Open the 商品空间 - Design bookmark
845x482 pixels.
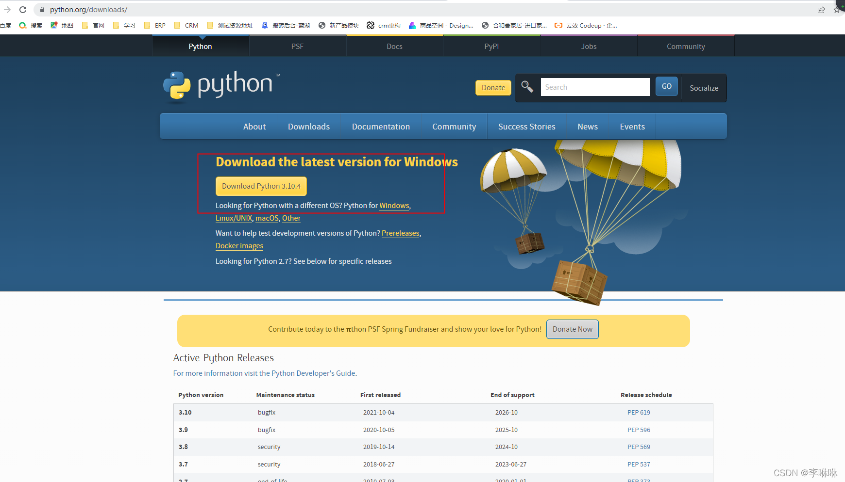point(441,26)
